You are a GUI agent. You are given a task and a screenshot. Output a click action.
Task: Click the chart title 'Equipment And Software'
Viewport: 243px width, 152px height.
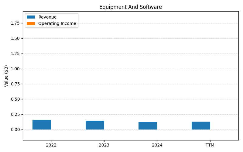coord(131,7)
